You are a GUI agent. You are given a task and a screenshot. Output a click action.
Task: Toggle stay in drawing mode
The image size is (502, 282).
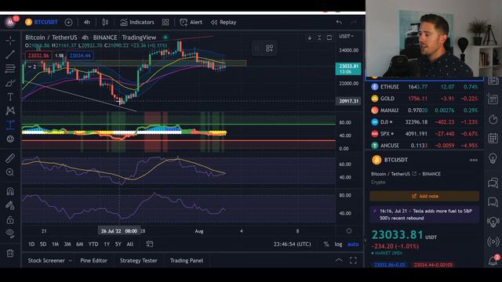click(x=10, y=205)
